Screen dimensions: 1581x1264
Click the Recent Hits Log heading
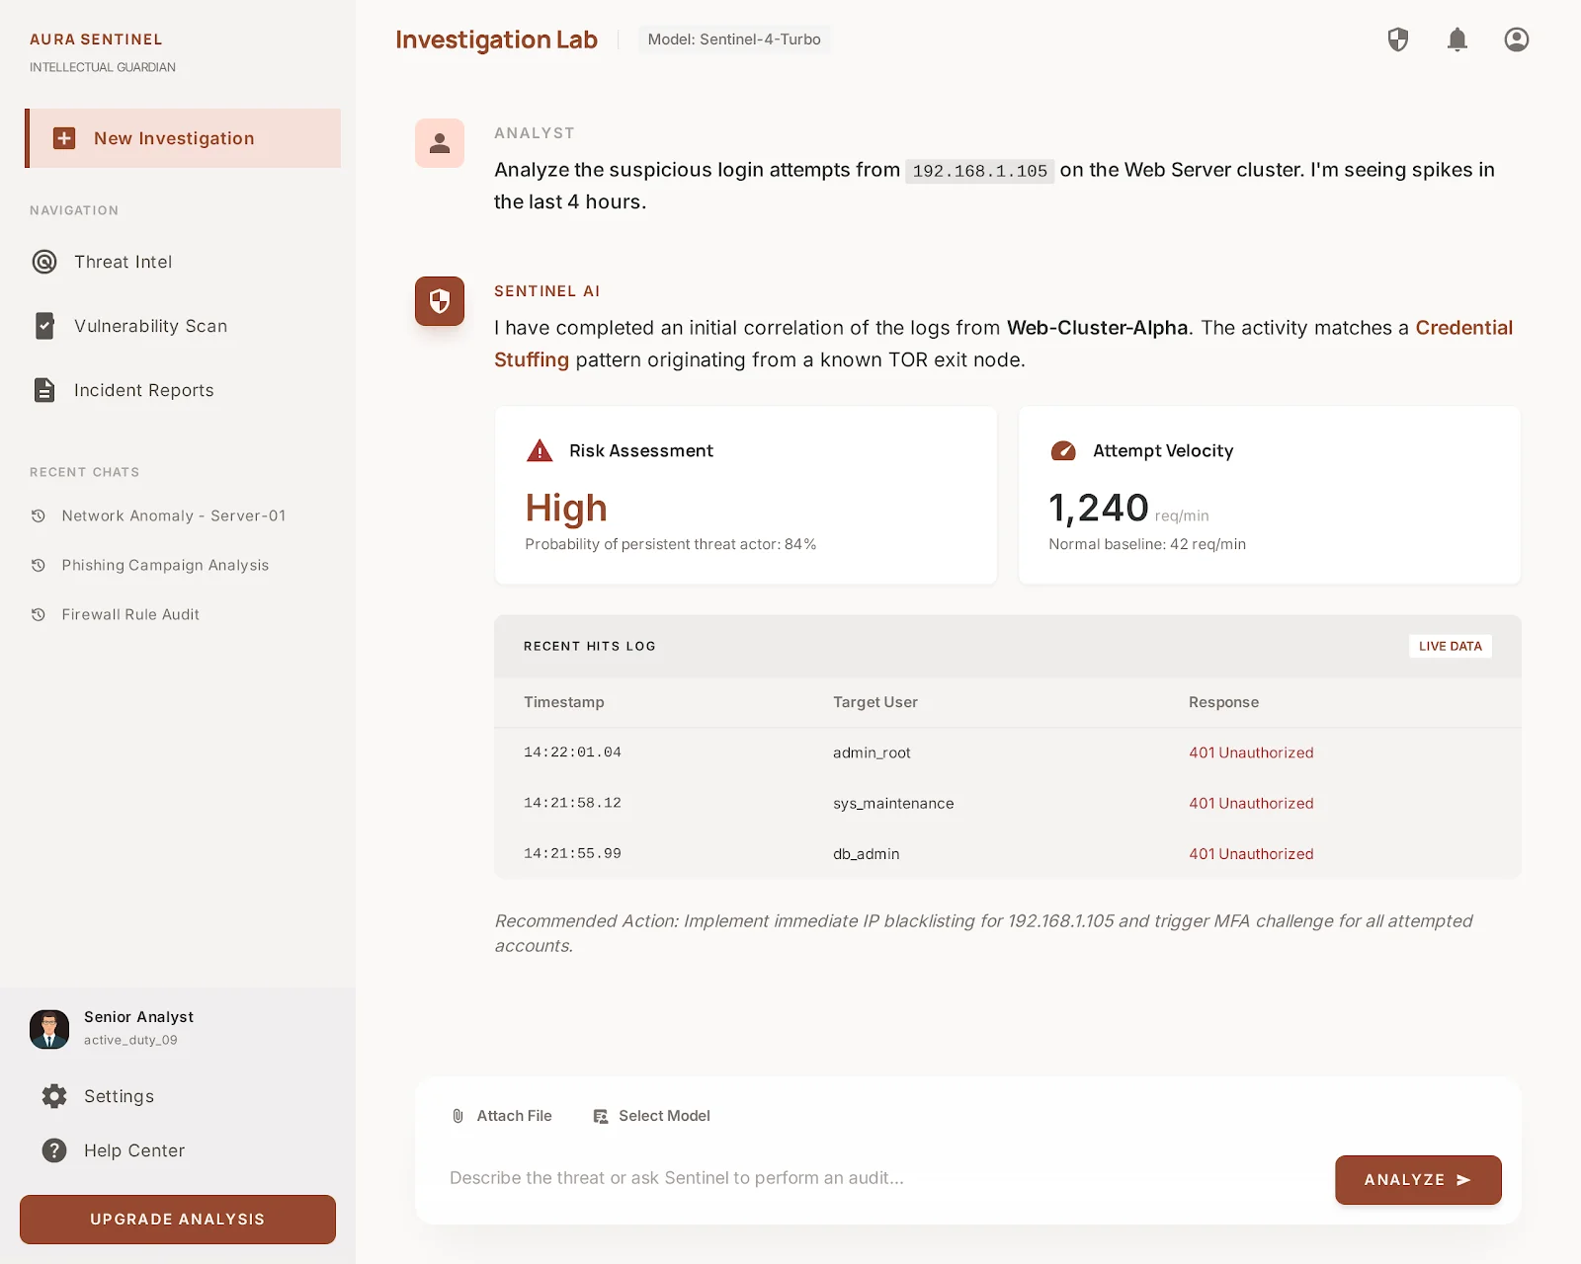[x=590, y=646]
